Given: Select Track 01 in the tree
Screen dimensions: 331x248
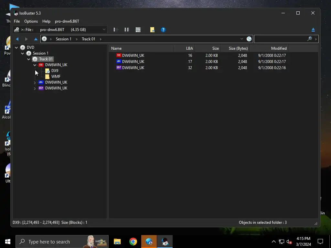Looking at the screenshot, I should tap(46, 59).
